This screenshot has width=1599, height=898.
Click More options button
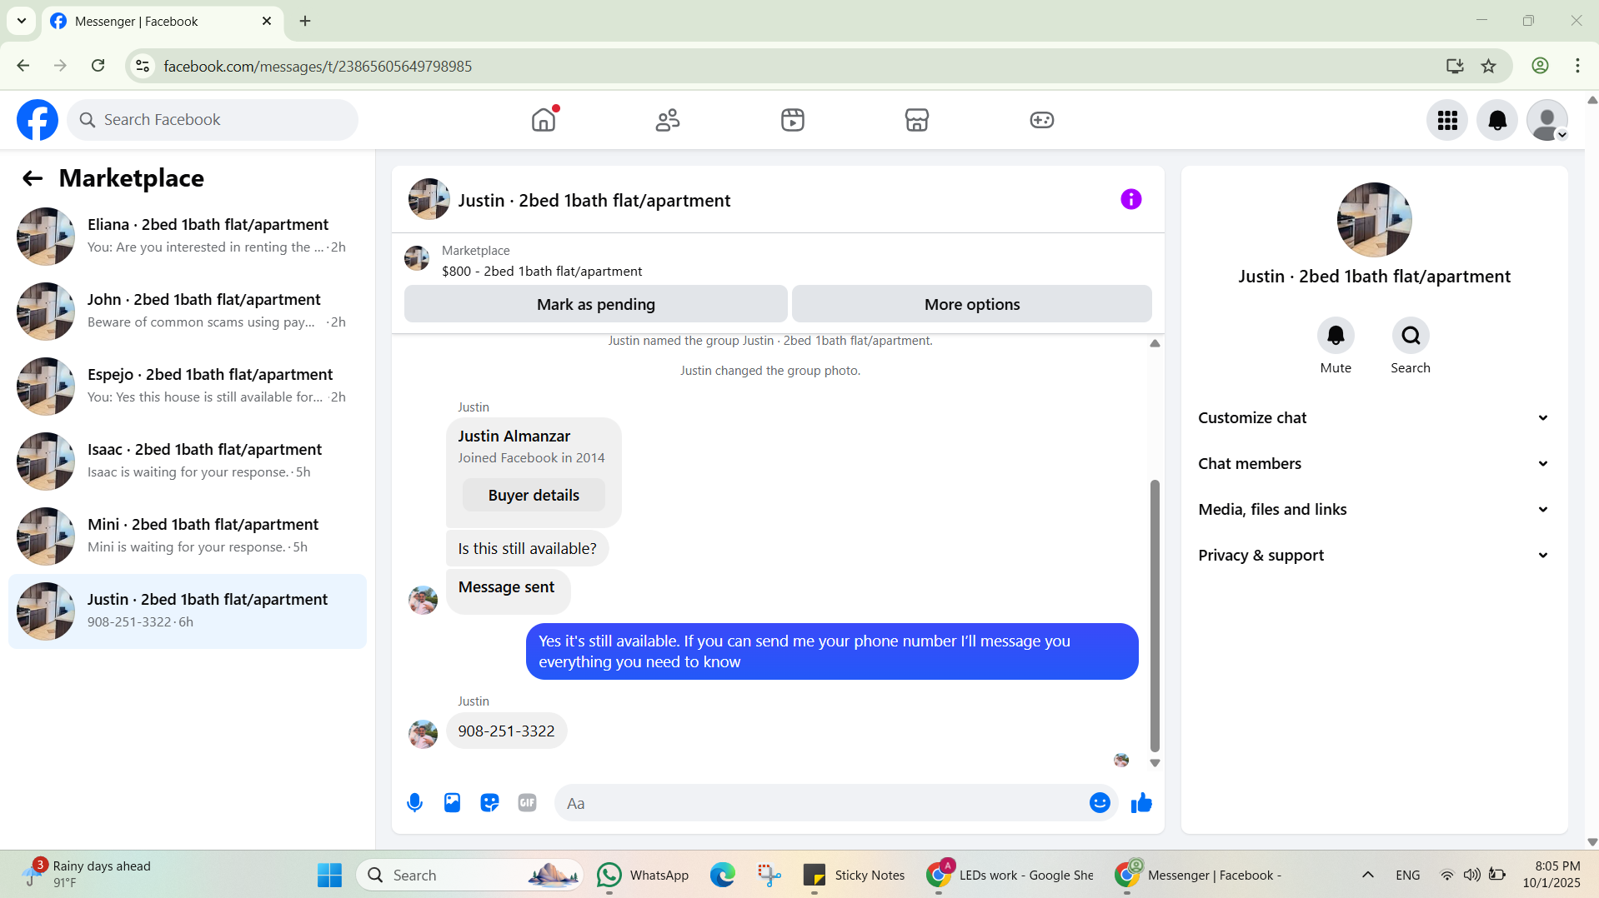tap(972, 304)
